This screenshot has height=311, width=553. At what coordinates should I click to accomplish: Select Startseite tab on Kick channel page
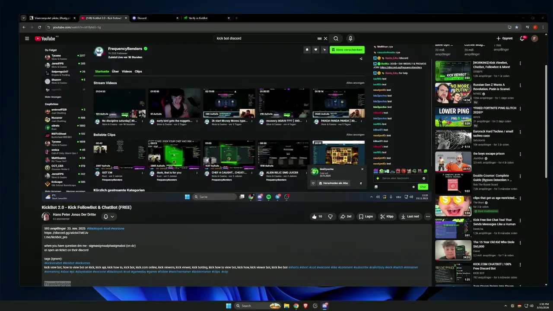click(x=102, y=71)
